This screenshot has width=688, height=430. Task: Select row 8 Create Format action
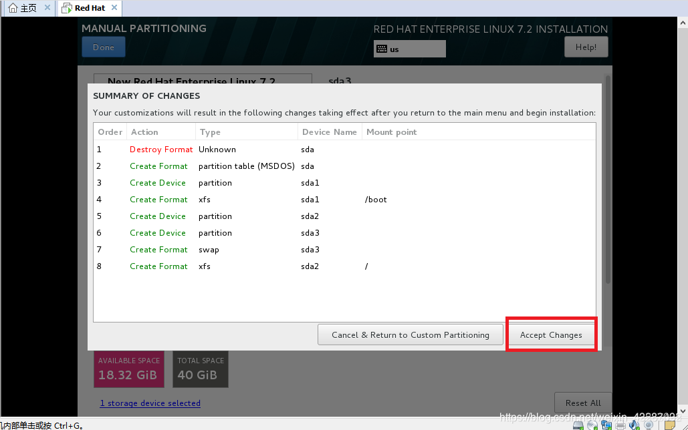(x=158, y=266)
